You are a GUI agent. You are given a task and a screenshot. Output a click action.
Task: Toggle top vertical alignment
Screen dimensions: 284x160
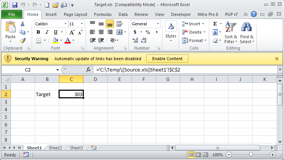click(93, 24)
